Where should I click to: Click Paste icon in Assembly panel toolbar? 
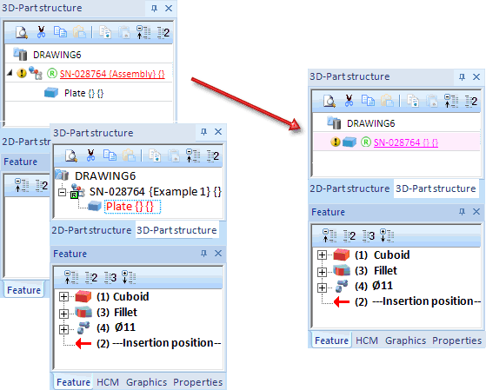pyautogui.click(x=79, y=32)
